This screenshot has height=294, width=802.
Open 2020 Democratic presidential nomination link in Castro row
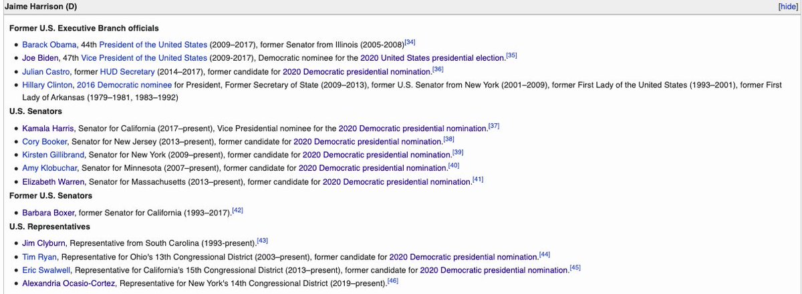(356, 71)
